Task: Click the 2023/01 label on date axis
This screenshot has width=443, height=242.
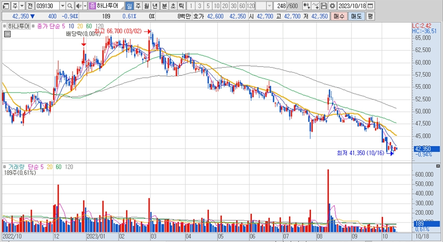Action: click(96, 236)
